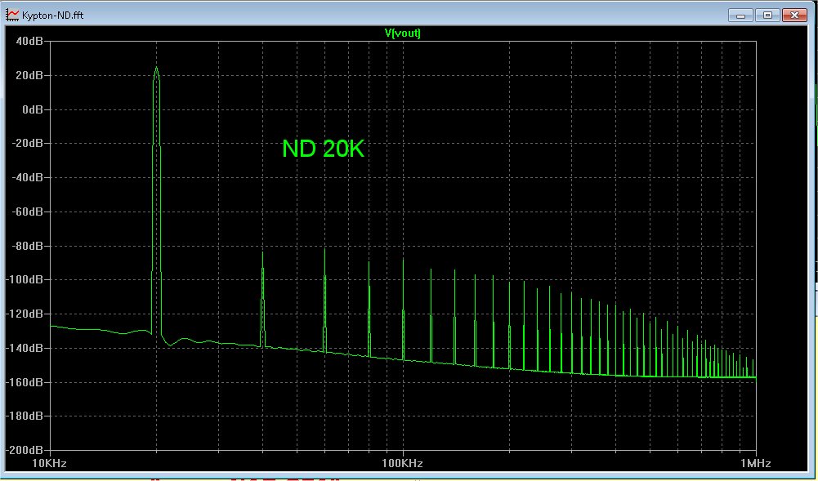818x481 pixels.
Task: Click the LTspice waveform icon in title bar
Action: click(x=12, y=16)
